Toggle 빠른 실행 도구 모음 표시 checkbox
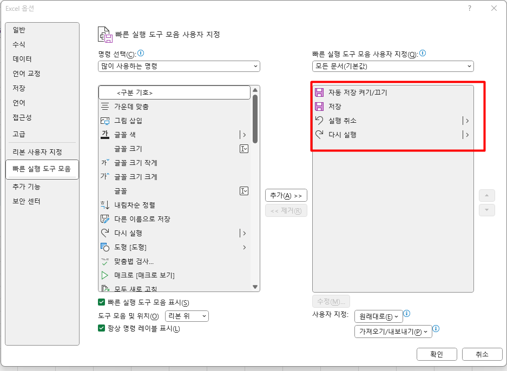The height and width of the screenshot is (371, 507). point(102,302)
